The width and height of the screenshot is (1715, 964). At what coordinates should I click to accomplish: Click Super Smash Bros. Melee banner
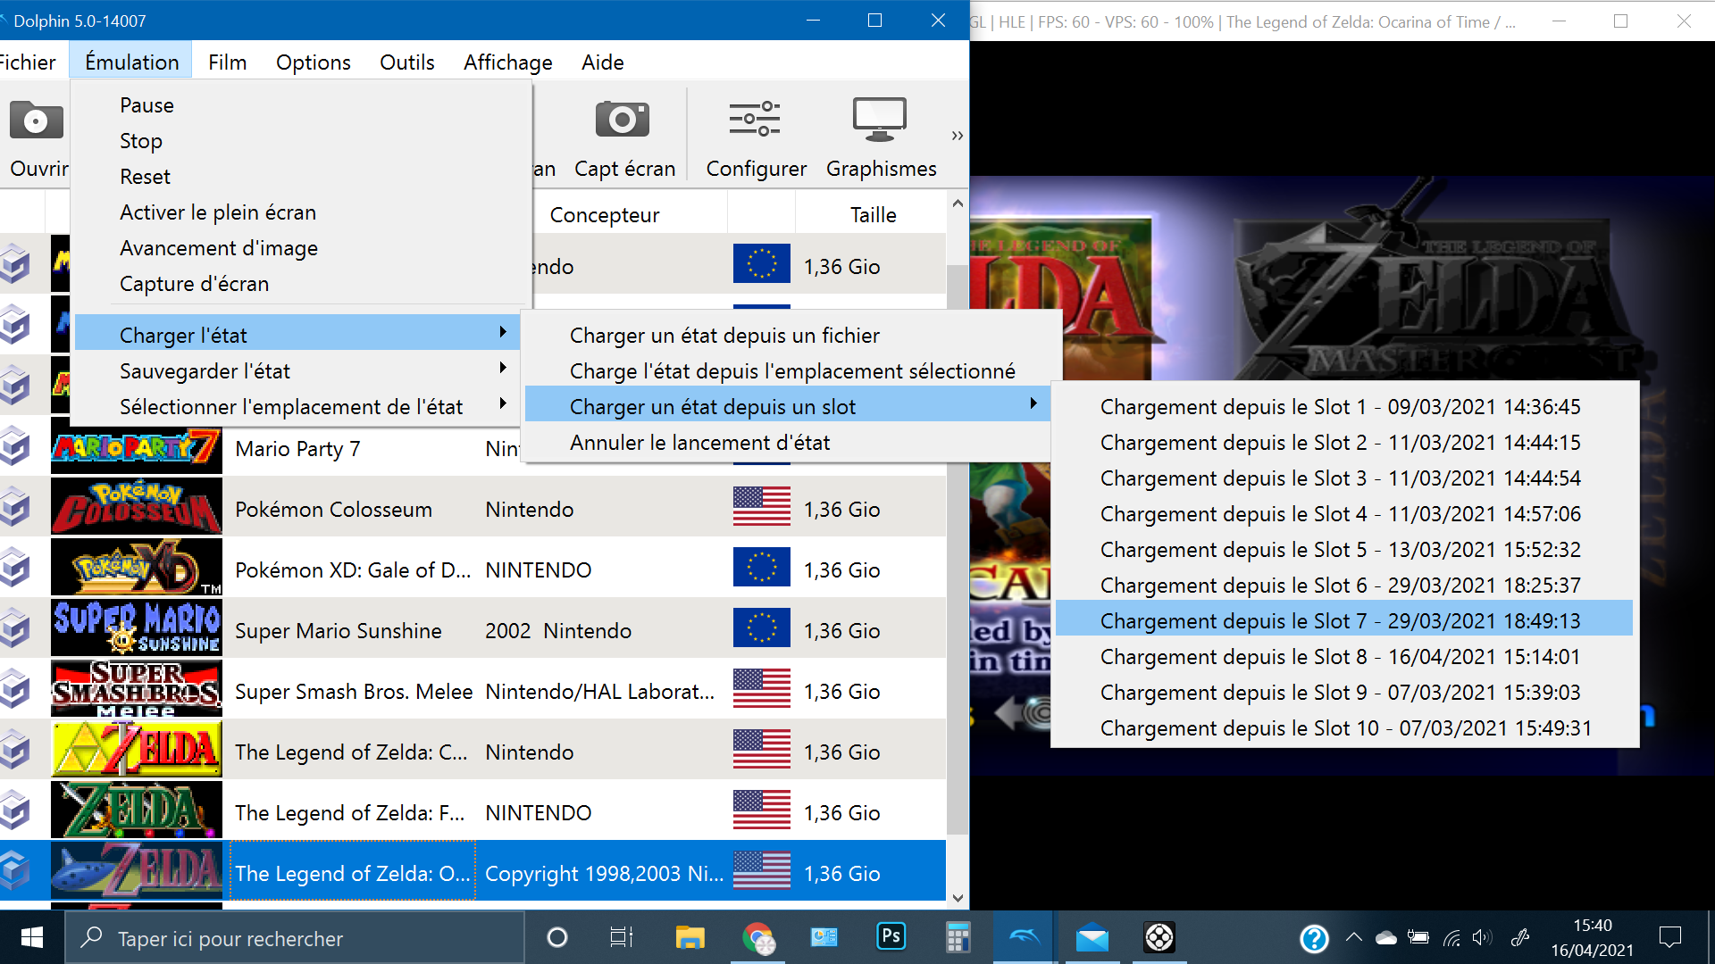click(137, 689)
